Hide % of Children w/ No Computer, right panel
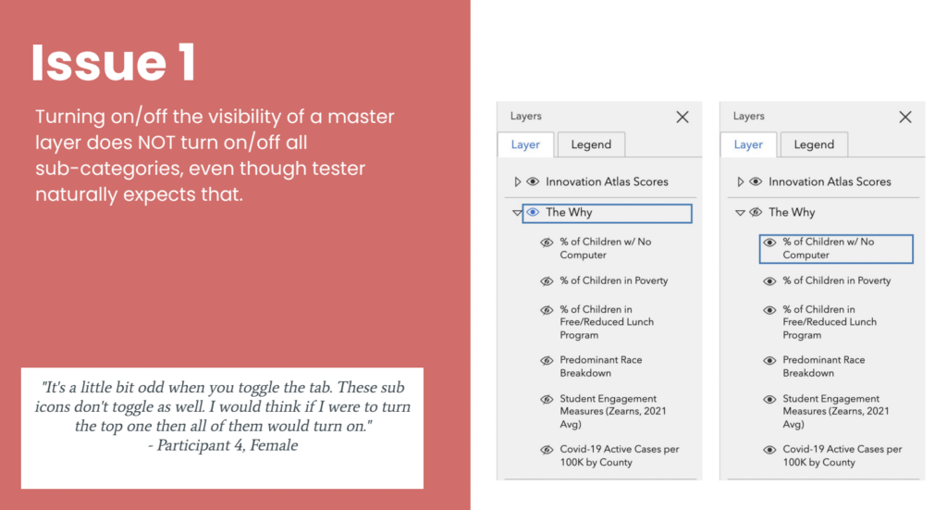 (x=769, y=243)
